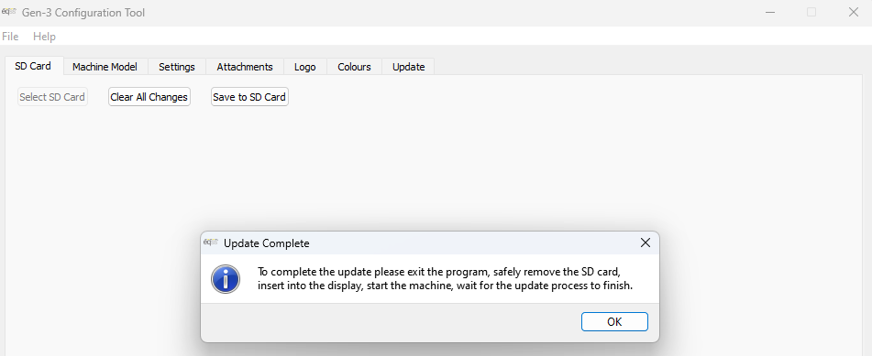Viewport: 872px width, 356px height.
Task: Show the Colours tab
Action: tap(354, 67)
